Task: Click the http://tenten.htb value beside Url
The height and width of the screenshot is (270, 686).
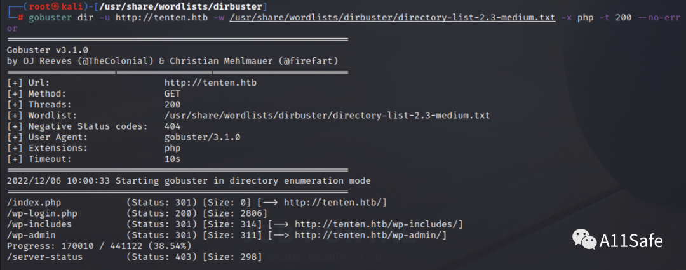Action: [210, 83]
